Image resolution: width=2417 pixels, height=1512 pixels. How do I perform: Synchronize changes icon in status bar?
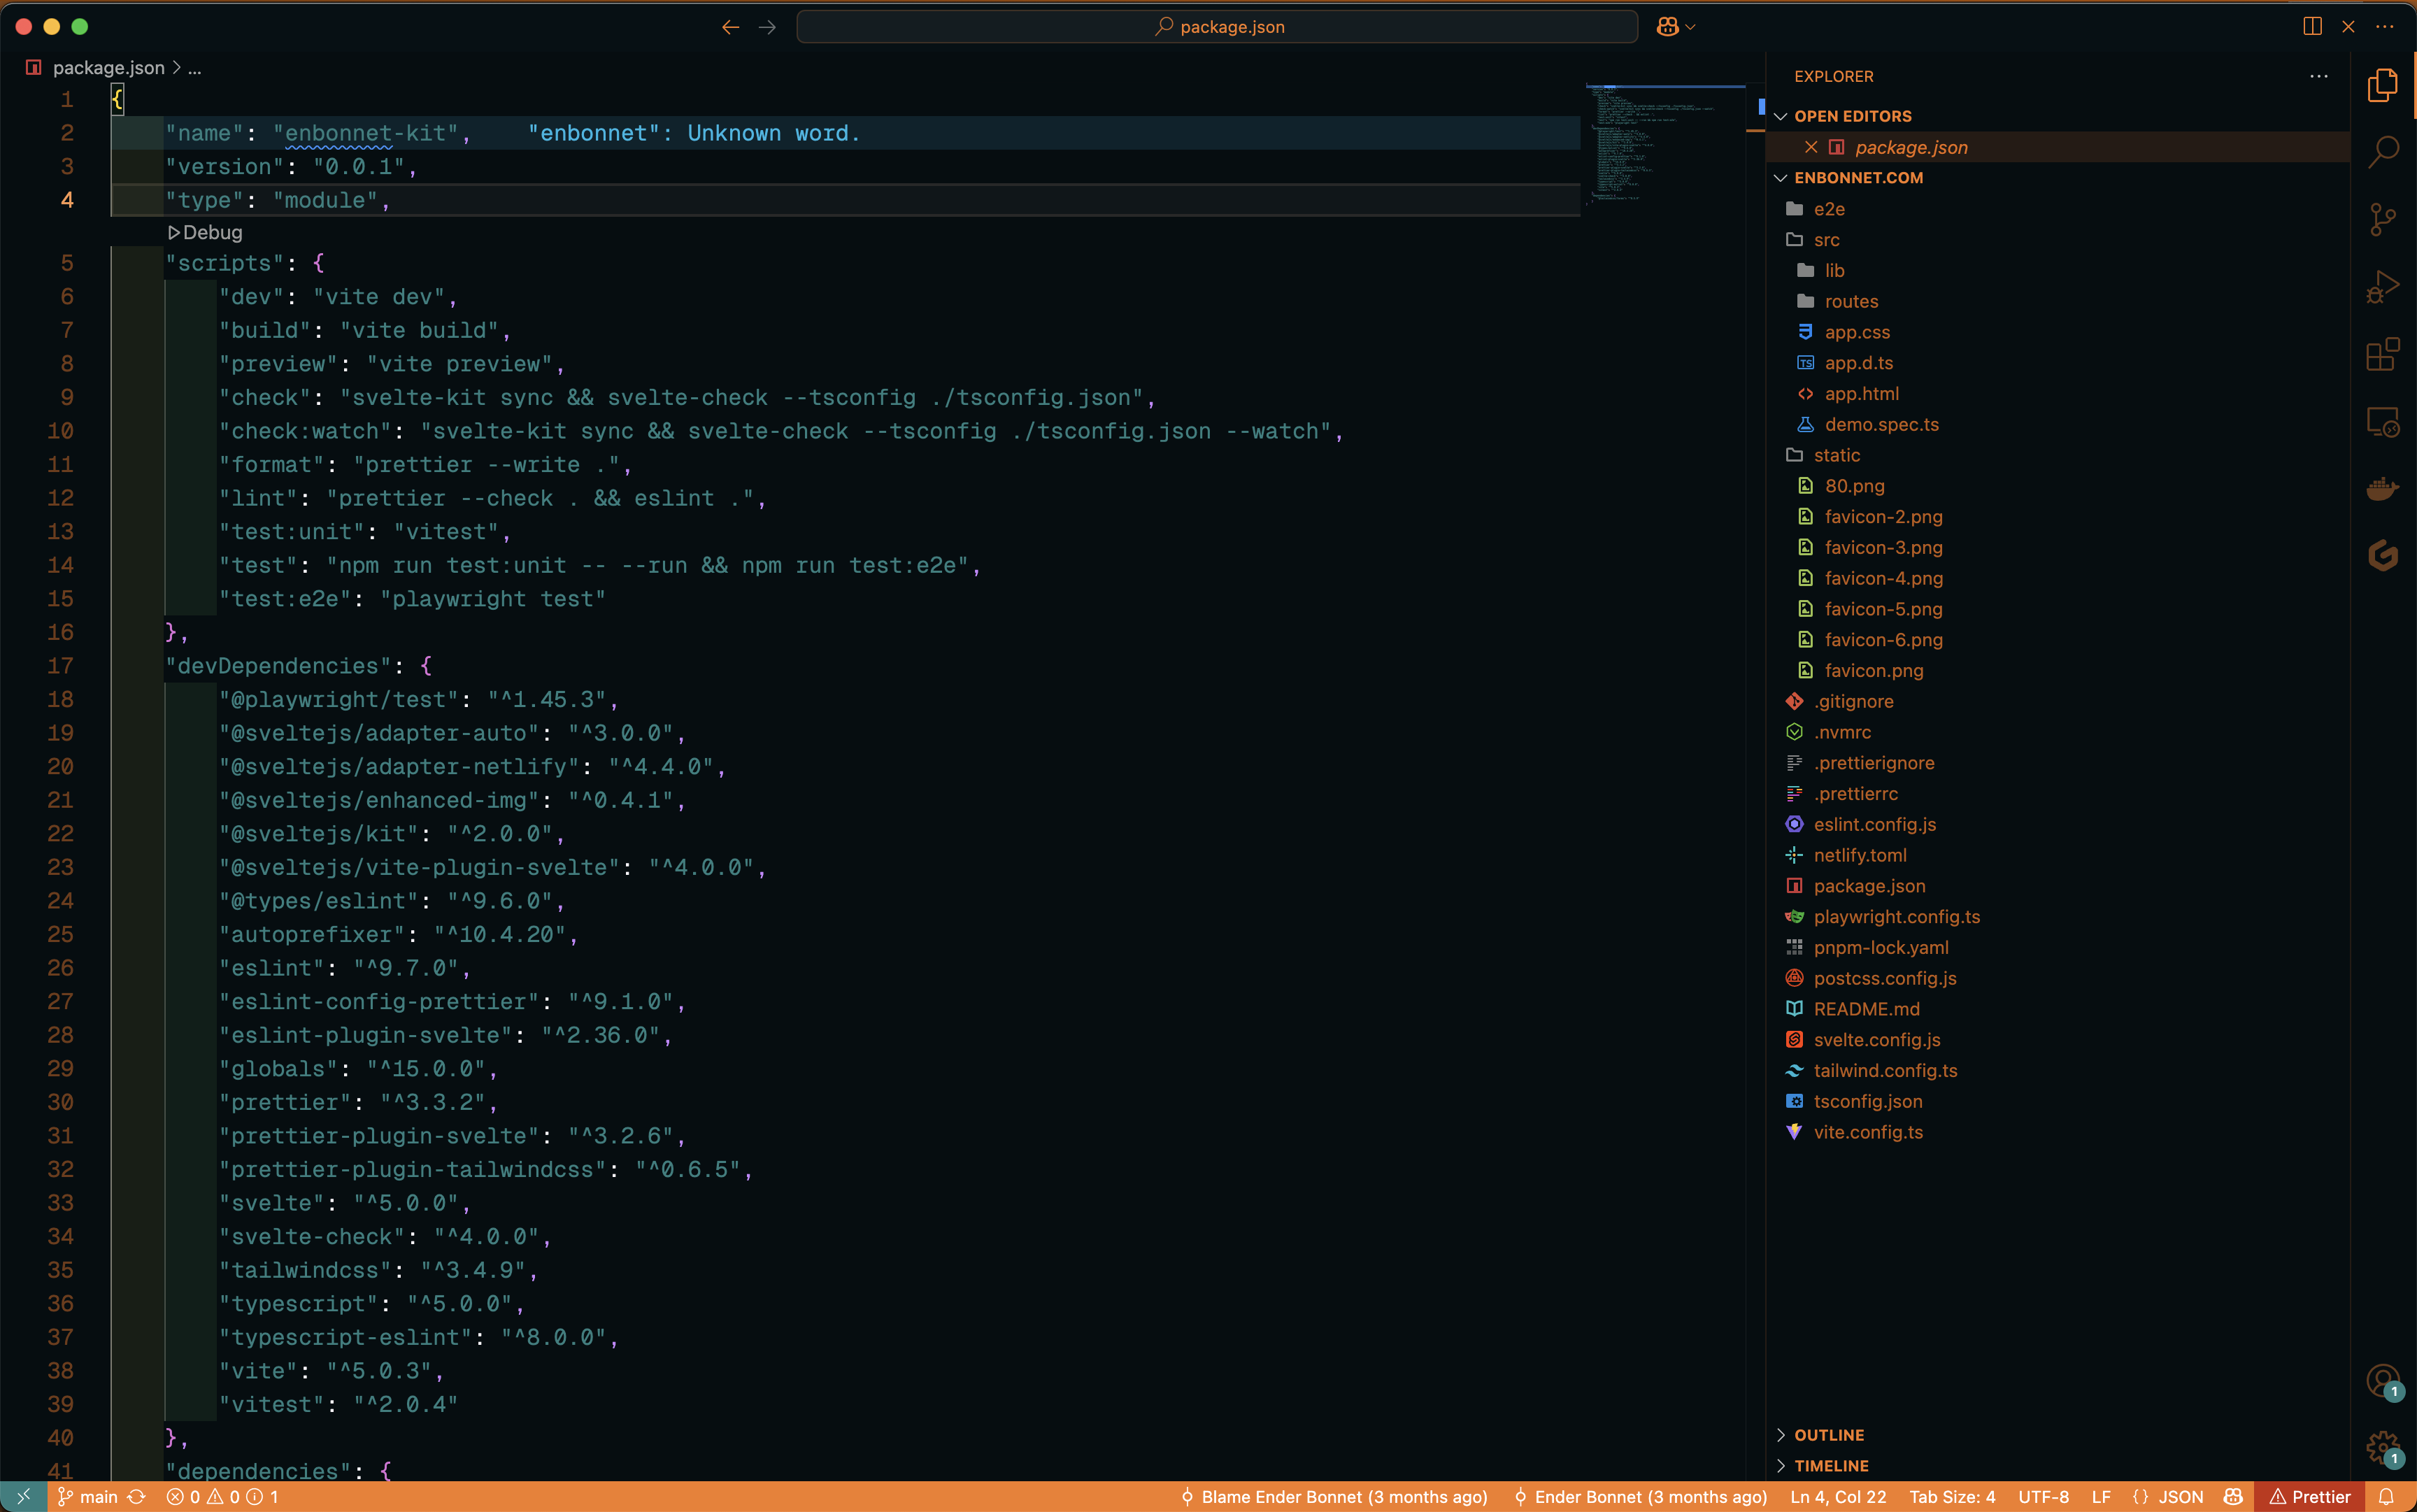[x=137, y=1496]
